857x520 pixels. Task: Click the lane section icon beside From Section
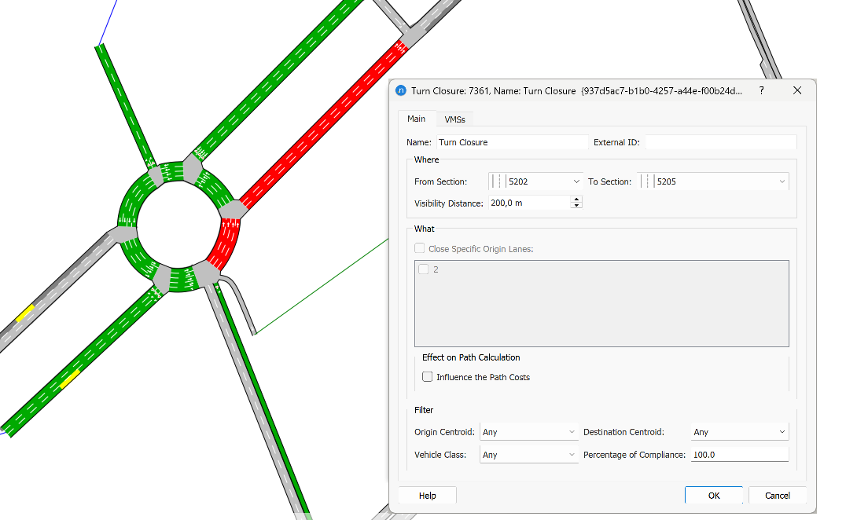[498, 181]
